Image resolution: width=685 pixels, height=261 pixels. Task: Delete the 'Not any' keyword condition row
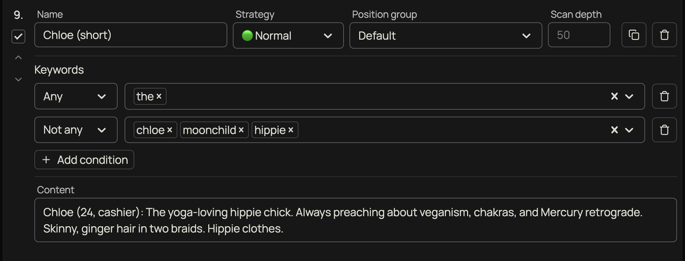tap(664, 130)
